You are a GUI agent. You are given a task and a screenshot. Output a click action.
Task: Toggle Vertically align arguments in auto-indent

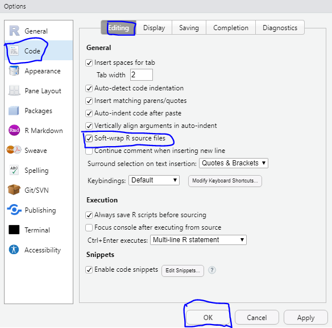point(89,126)
